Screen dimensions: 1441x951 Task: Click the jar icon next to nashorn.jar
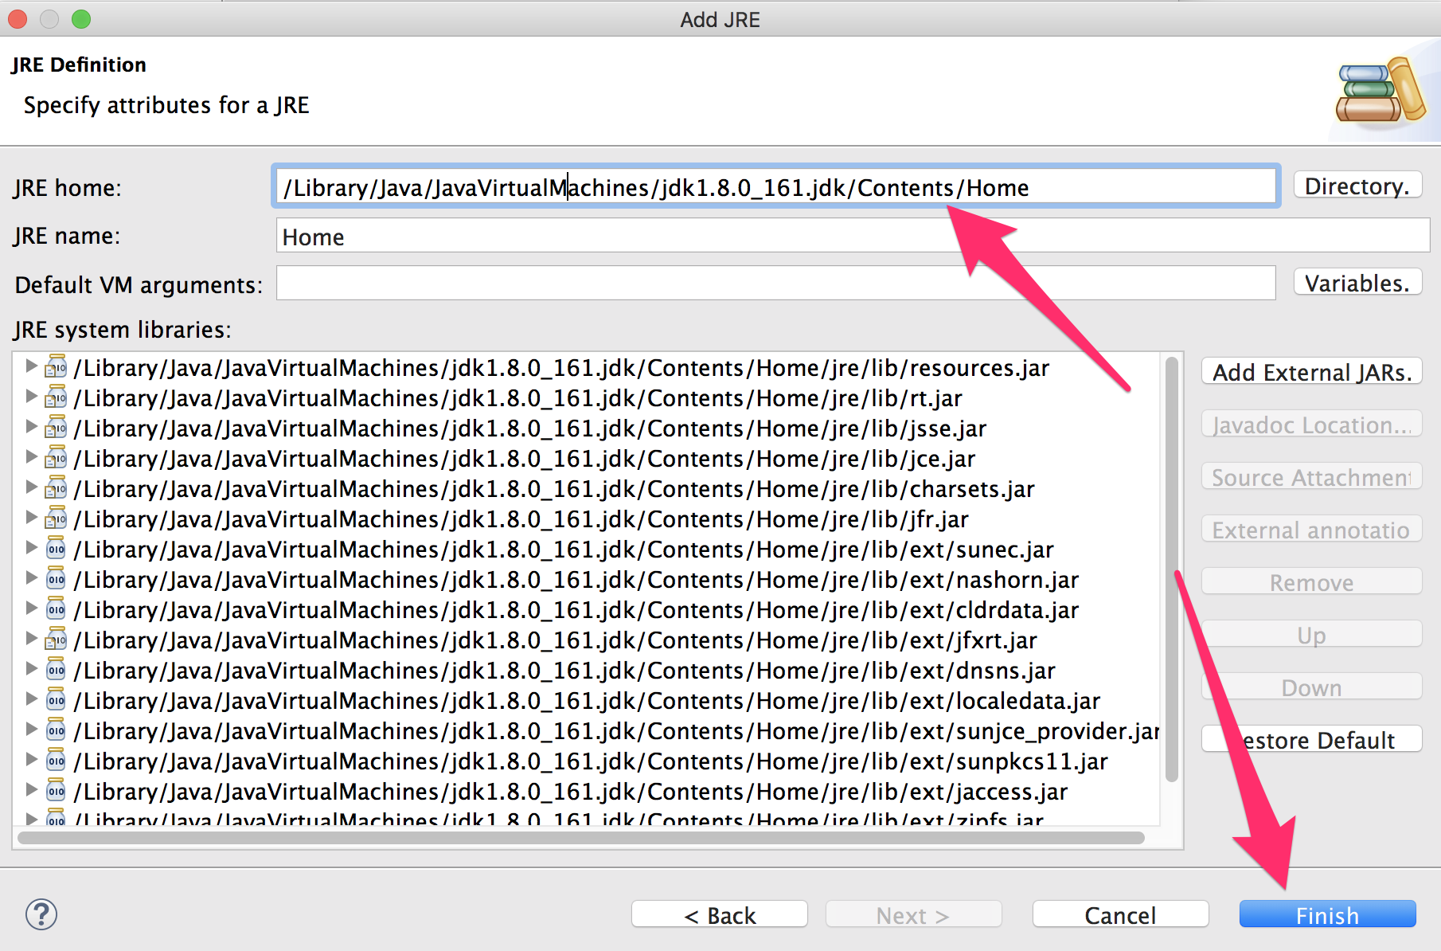pos(56,579)
